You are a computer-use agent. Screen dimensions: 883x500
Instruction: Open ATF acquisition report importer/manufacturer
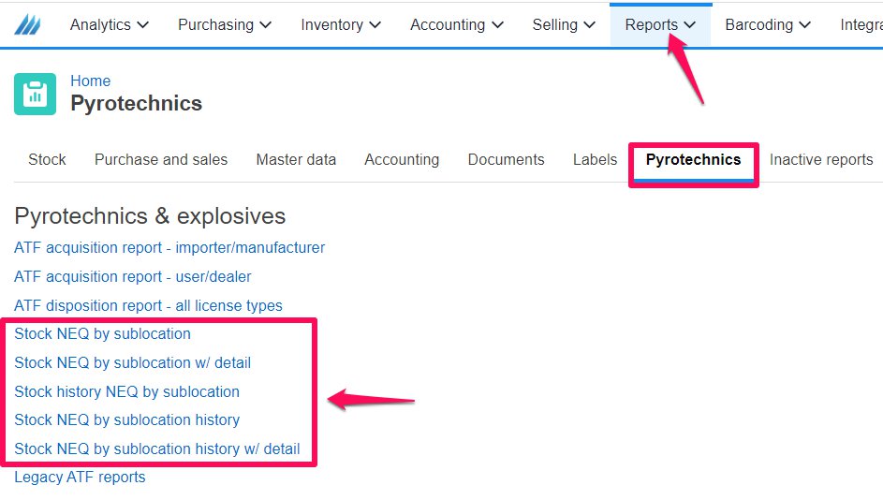[169, 247]
